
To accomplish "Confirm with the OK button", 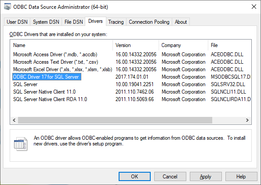I will (x=134, y=177).
